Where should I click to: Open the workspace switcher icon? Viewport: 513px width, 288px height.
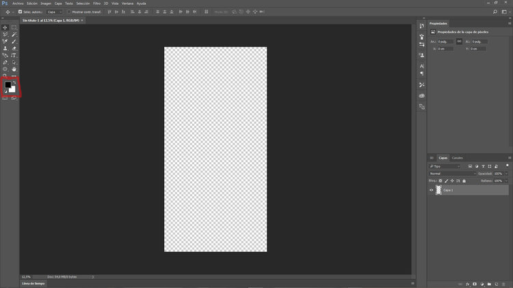click(x=504, y=12)
